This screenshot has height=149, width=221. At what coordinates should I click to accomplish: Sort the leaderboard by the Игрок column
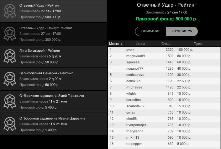[x=140, y=44]
